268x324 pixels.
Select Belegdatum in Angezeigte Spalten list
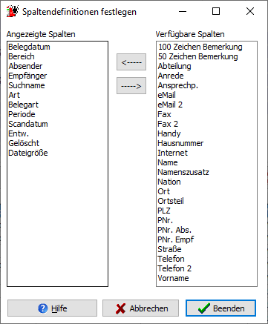(29, 47)
